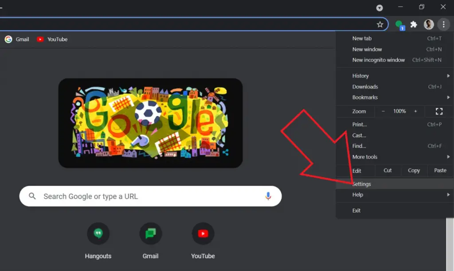Screen dimensions: 454x271
Task: Bookmark this page with the star icon
Action: click(x=380, y=25)
